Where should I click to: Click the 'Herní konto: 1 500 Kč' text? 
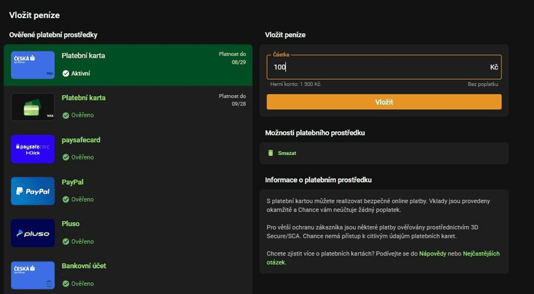click(295, 84)
